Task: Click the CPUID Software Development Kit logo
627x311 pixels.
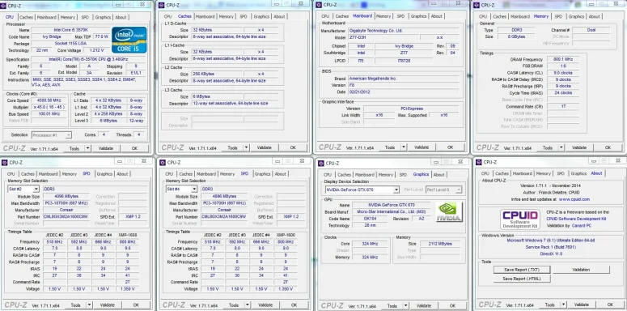Action: [520, 219]
